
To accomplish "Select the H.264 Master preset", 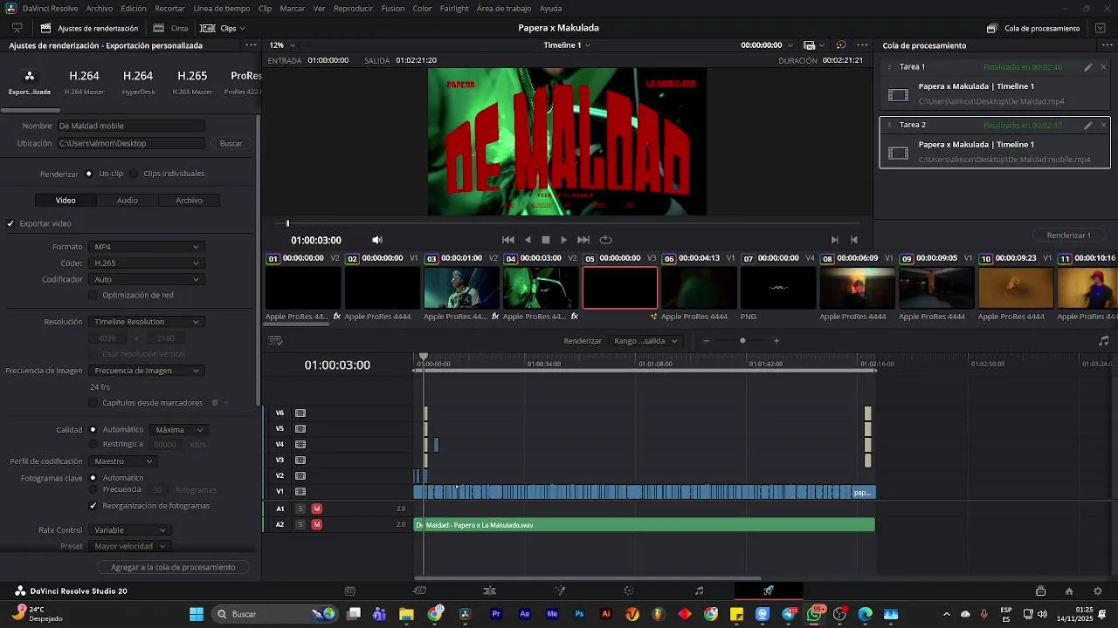I will click(x=85, y=82).
